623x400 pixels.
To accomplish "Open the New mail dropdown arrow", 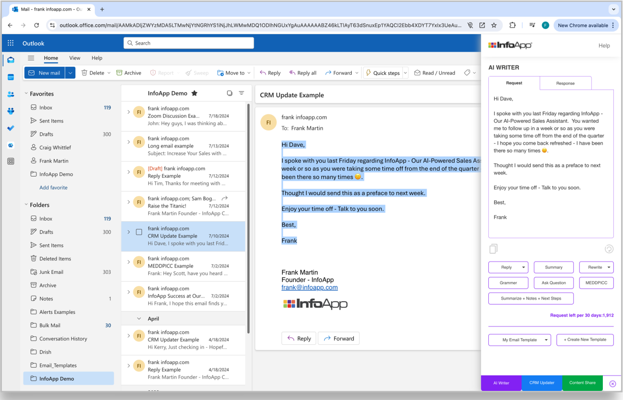I will 70,73.
